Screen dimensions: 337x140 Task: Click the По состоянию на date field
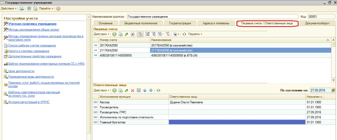(320, 90)
